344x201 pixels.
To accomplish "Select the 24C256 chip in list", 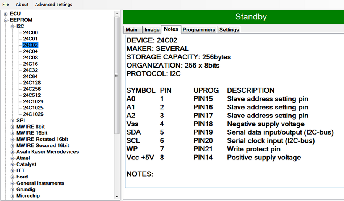I will coord(32,89).
